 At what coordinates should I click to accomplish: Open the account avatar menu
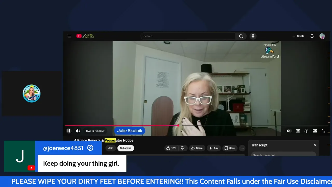pyautogui.click(x=322, y=36)
